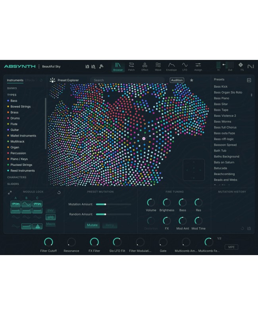Lock channel A filter module
The height and width of the screenshot is (315, 258).
click(x=15, y=211)
